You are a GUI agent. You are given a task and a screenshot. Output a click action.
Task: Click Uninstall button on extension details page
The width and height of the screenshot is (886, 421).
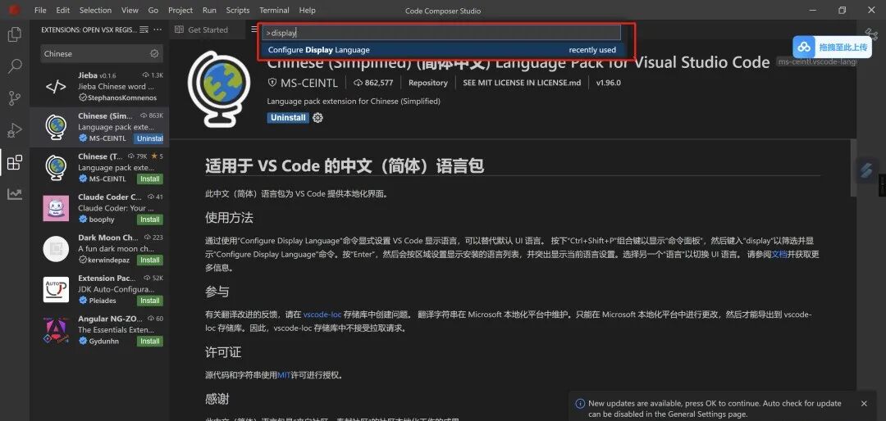(288, 118)
